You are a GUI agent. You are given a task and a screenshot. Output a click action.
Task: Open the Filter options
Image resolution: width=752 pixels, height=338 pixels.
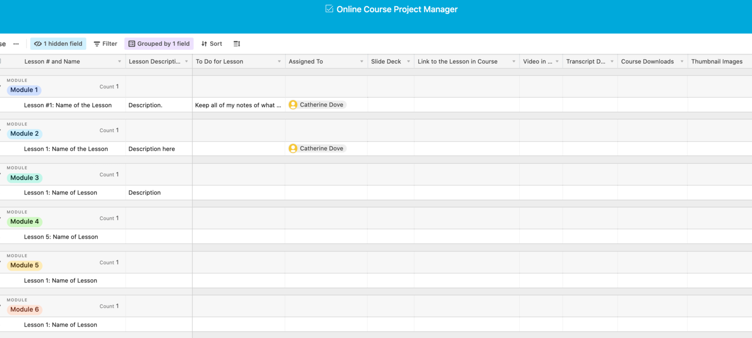106,44
